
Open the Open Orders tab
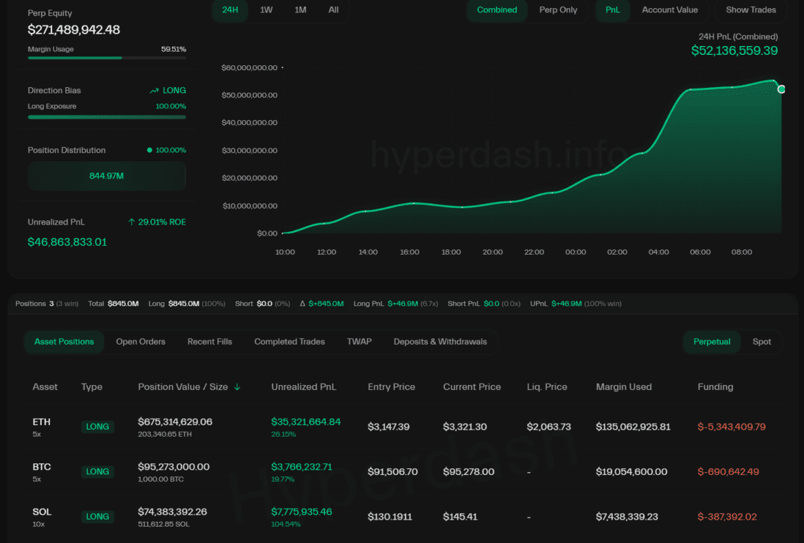point(140,341)
